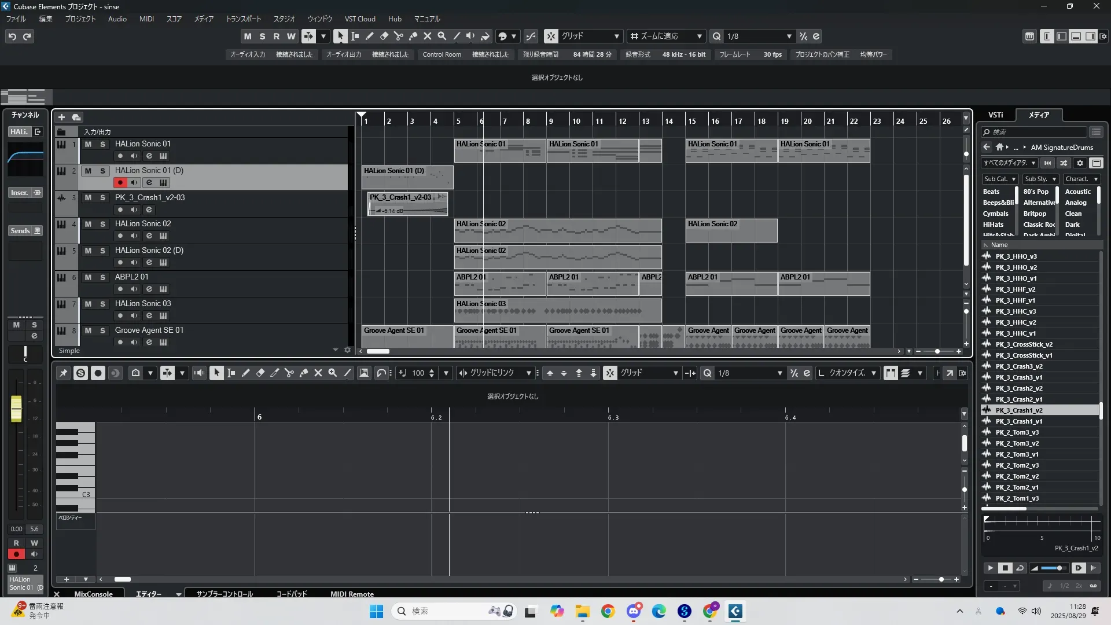Select the Zoom tool in top toolbar
Image resolution: width=1111 pixels, height=625 pixels.
(x=442, y=36)
